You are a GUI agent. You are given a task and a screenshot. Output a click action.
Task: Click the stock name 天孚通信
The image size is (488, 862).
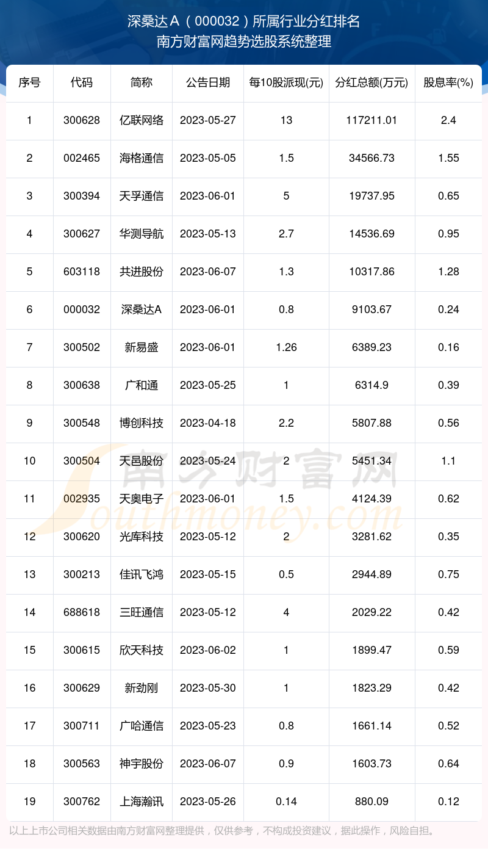click(x=142, y=196)
